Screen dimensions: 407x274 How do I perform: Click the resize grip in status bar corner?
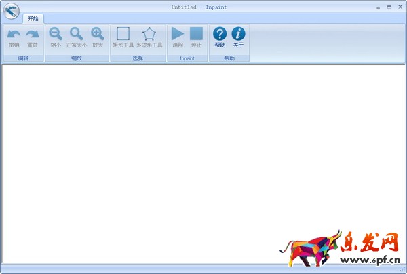(x=402, y=269)
